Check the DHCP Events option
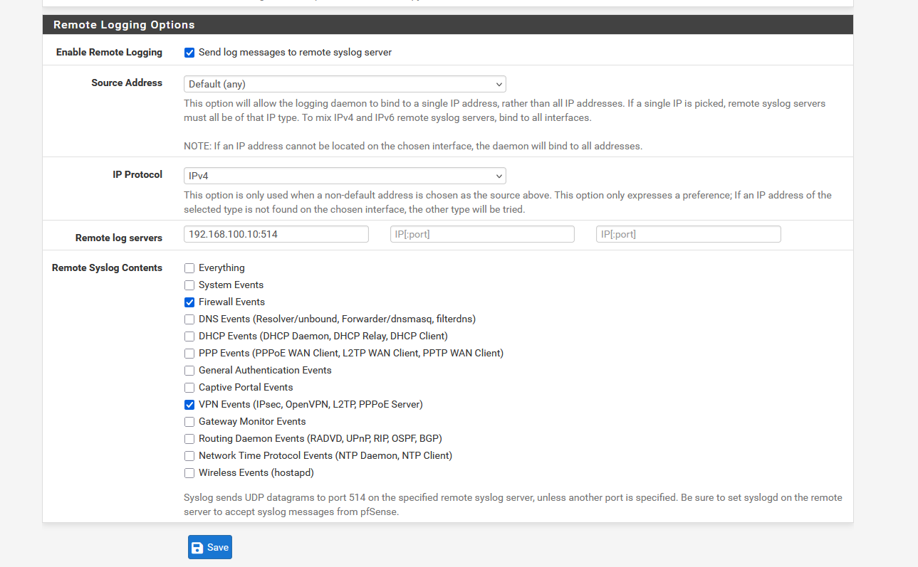 point(189,337)
